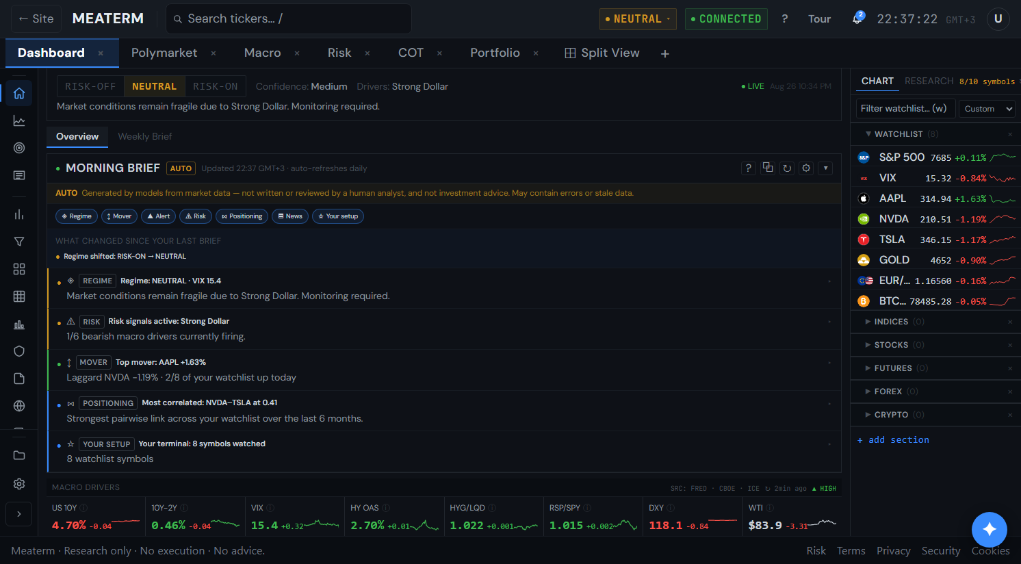This screenshot has width=1021, height=564.
Task: Collapse the Morning Brief panel dropdown
Action: [x=826, y=168]
